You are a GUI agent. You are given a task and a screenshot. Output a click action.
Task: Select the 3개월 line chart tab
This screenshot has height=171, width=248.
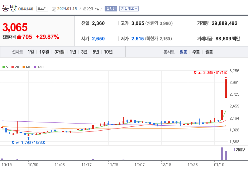coord(59,52)
